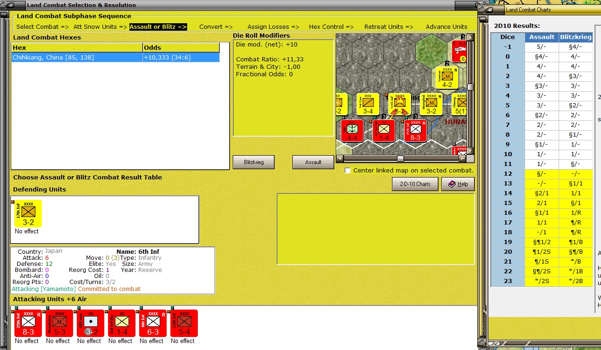Click the map scroll right arrow
This screenshot has height=350, width=601.
(x=463, y=158)
